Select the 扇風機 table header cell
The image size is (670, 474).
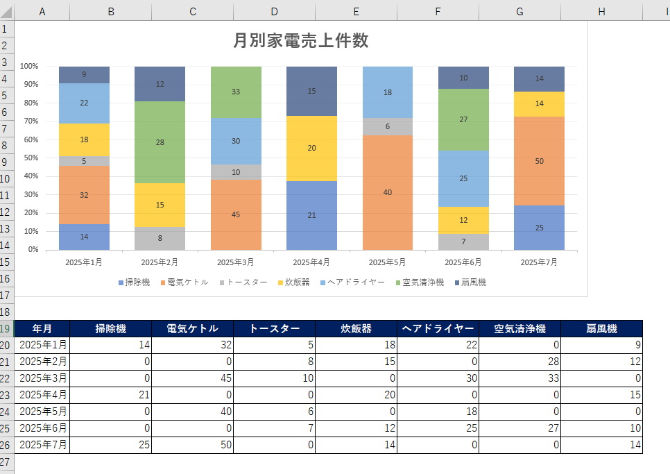601,329
